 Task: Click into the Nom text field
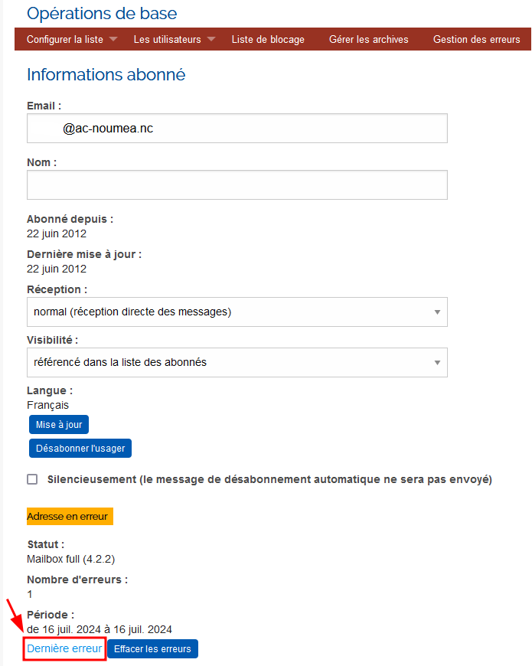point(237,184)
